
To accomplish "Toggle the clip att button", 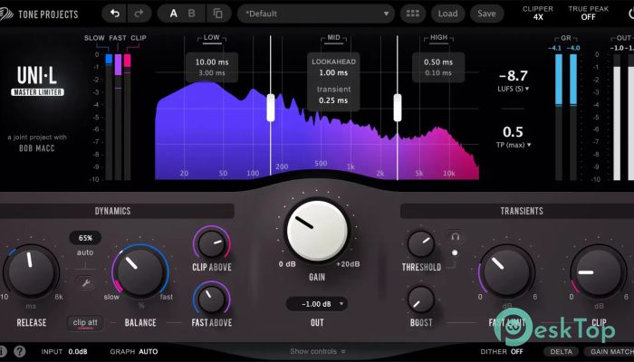I will pyautogui.click(x=85, y=323).
